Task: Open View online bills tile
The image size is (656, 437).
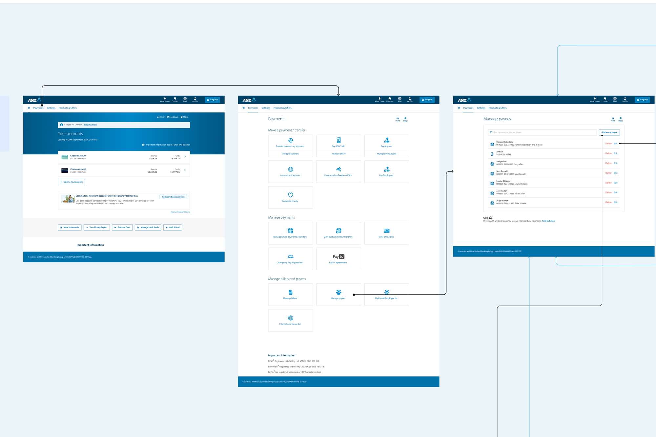Action: coord(386,233)
